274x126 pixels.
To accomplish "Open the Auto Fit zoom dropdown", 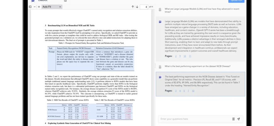I will 53,7.
